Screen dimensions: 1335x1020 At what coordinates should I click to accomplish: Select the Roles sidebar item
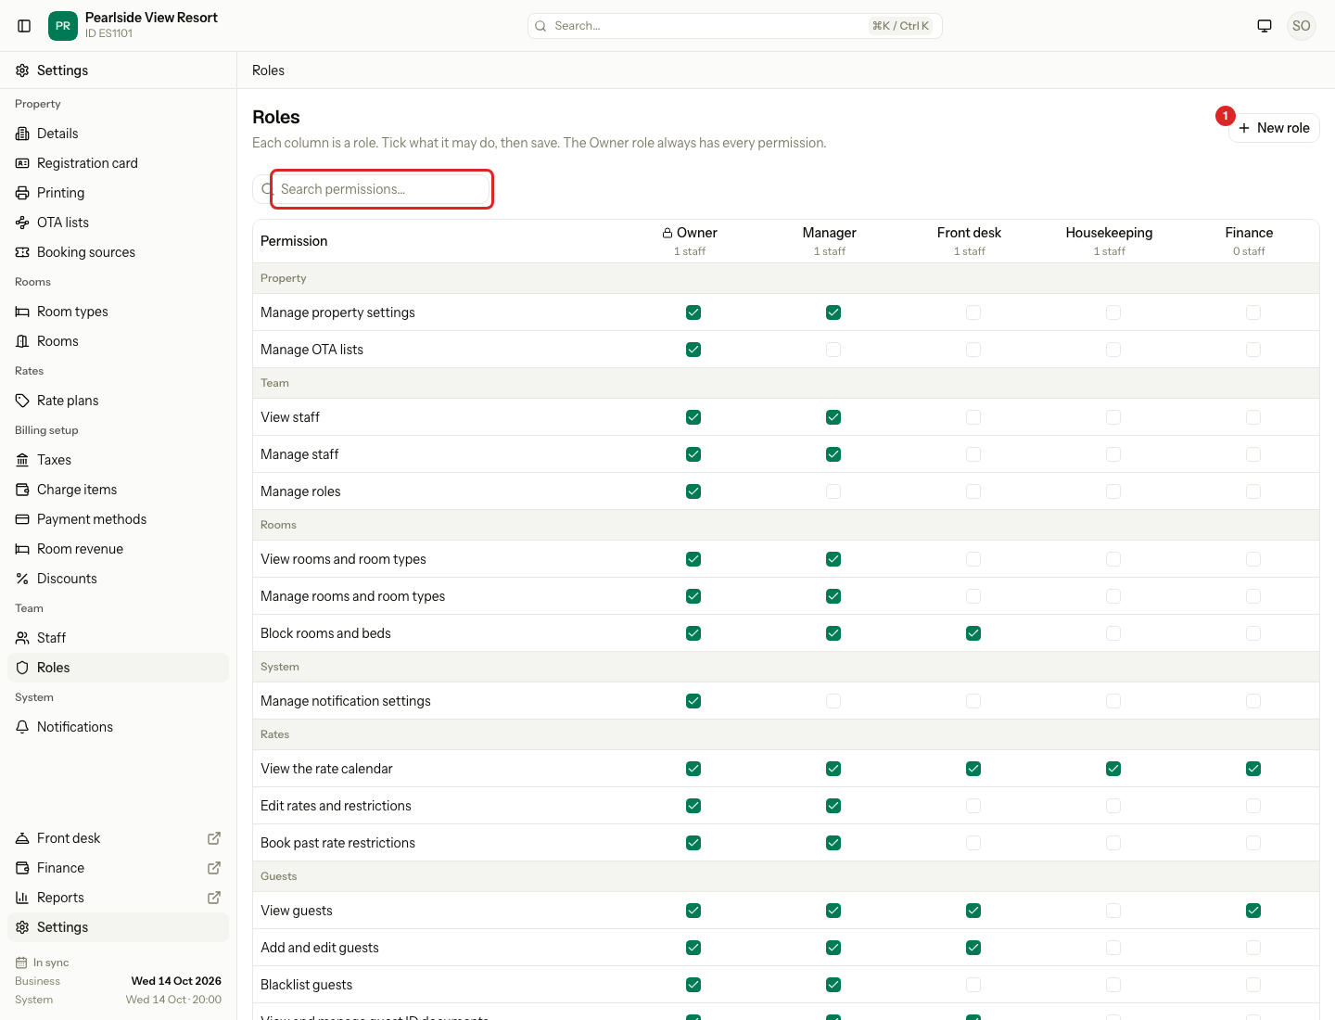click(x=118, y=668)
